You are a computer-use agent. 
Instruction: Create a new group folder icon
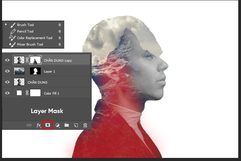click(x=67, y=125)
